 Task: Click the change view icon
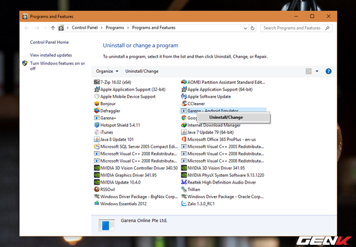point(308,71)
